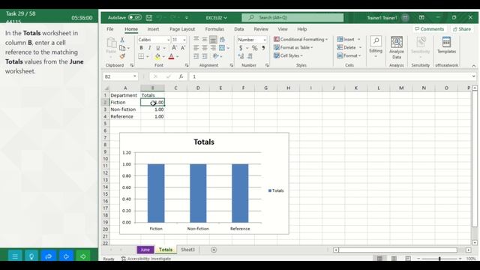
Task: Click the Totals chart title
Action: pyautogui.click(x=204, y=142)
